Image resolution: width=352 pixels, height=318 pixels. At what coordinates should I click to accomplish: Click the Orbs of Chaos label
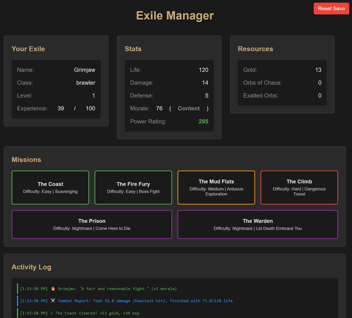(x=263, y=83)
